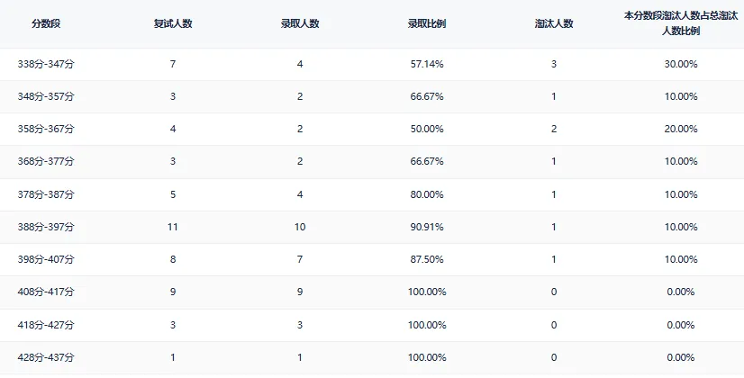Click the 57.14% admission rate cell
Viewport: 744px width, 378px height.
(427, 64)
